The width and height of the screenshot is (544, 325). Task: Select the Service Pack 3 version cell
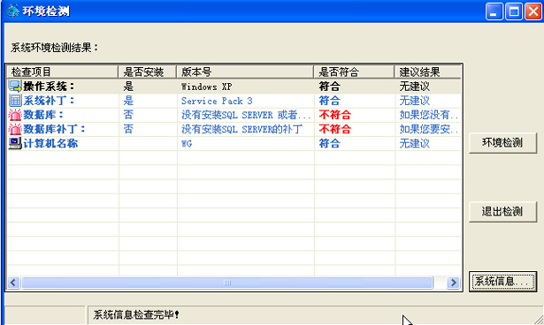217,101
